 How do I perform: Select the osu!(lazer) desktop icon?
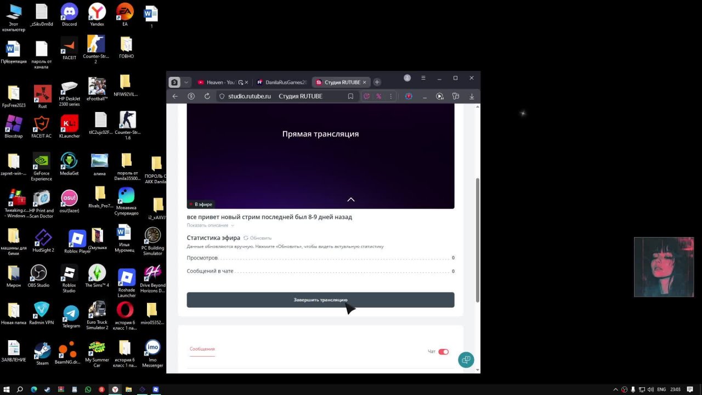tap(69, 201)
